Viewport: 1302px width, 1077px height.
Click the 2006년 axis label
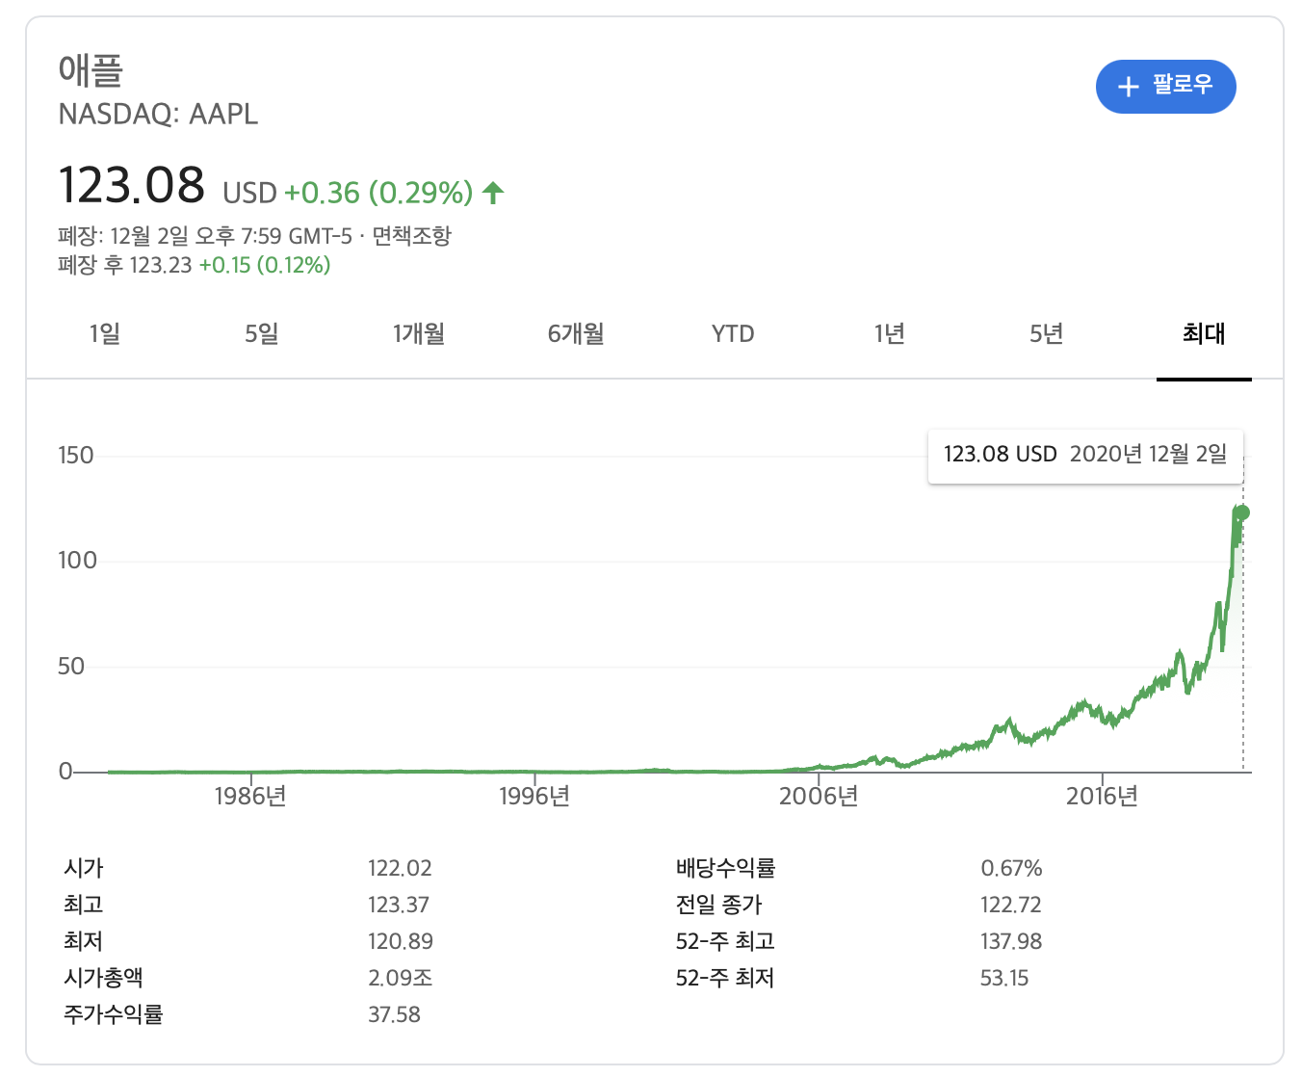point(819,796)
